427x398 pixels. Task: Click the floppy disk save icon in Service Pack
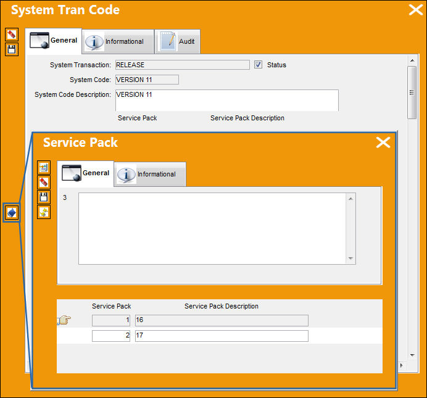pos(44,197)
